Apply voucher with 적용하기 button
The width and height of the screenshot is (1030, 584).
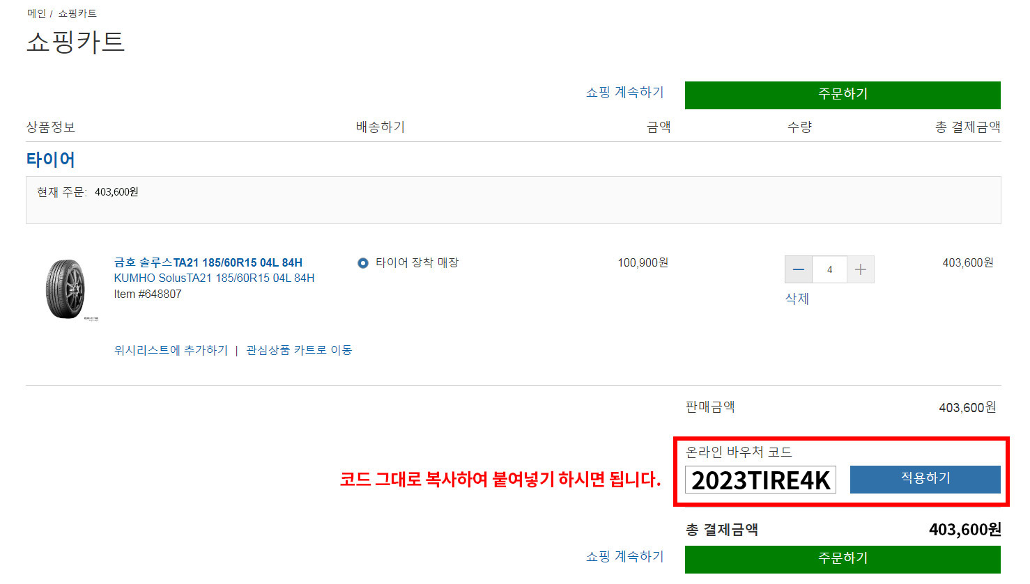925,479
